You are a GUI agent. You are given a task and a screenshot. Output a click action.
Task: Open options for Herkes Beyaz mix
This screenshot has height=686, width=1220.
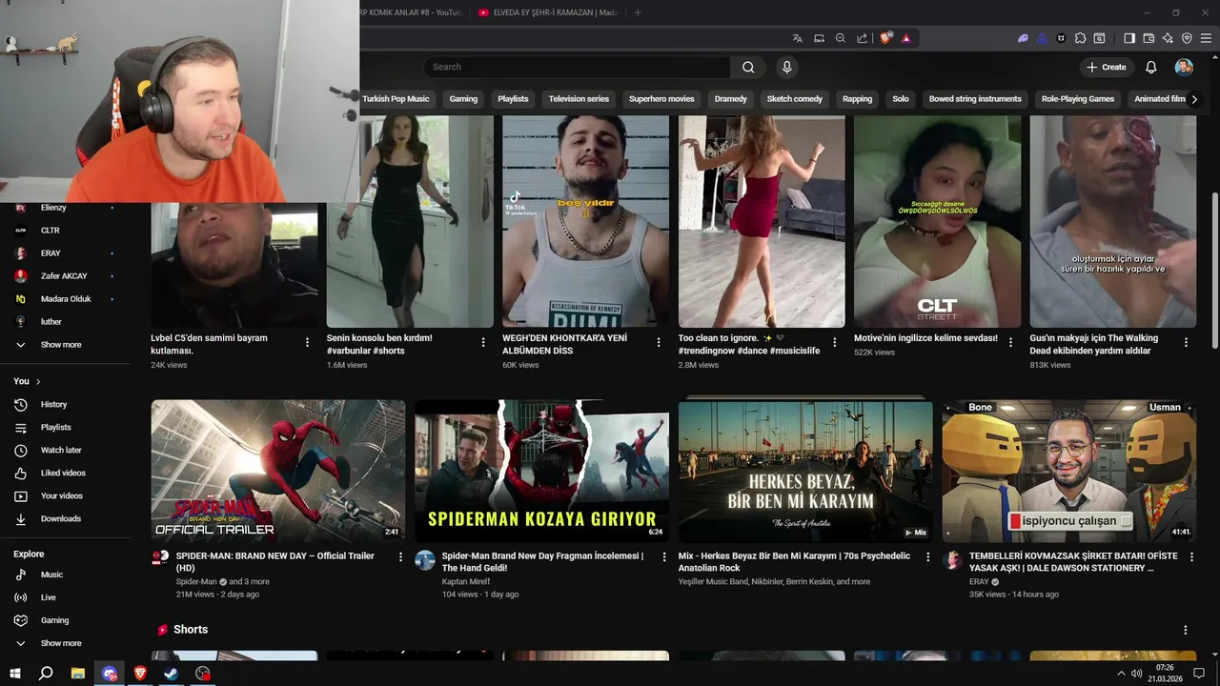[928, 557]
